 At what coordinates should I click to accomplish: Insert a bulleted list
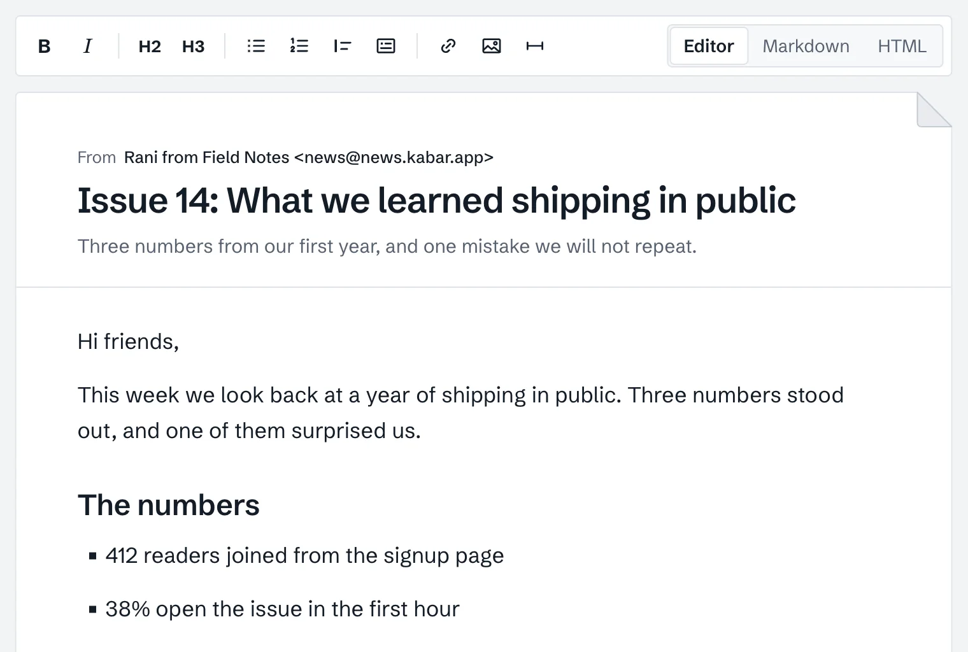(256, 46)
